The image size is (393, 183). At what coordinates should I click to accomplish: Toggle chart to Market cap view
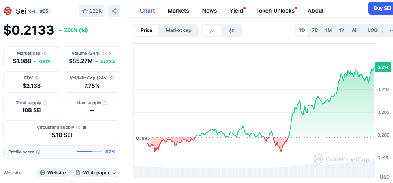tap(179, 30)
